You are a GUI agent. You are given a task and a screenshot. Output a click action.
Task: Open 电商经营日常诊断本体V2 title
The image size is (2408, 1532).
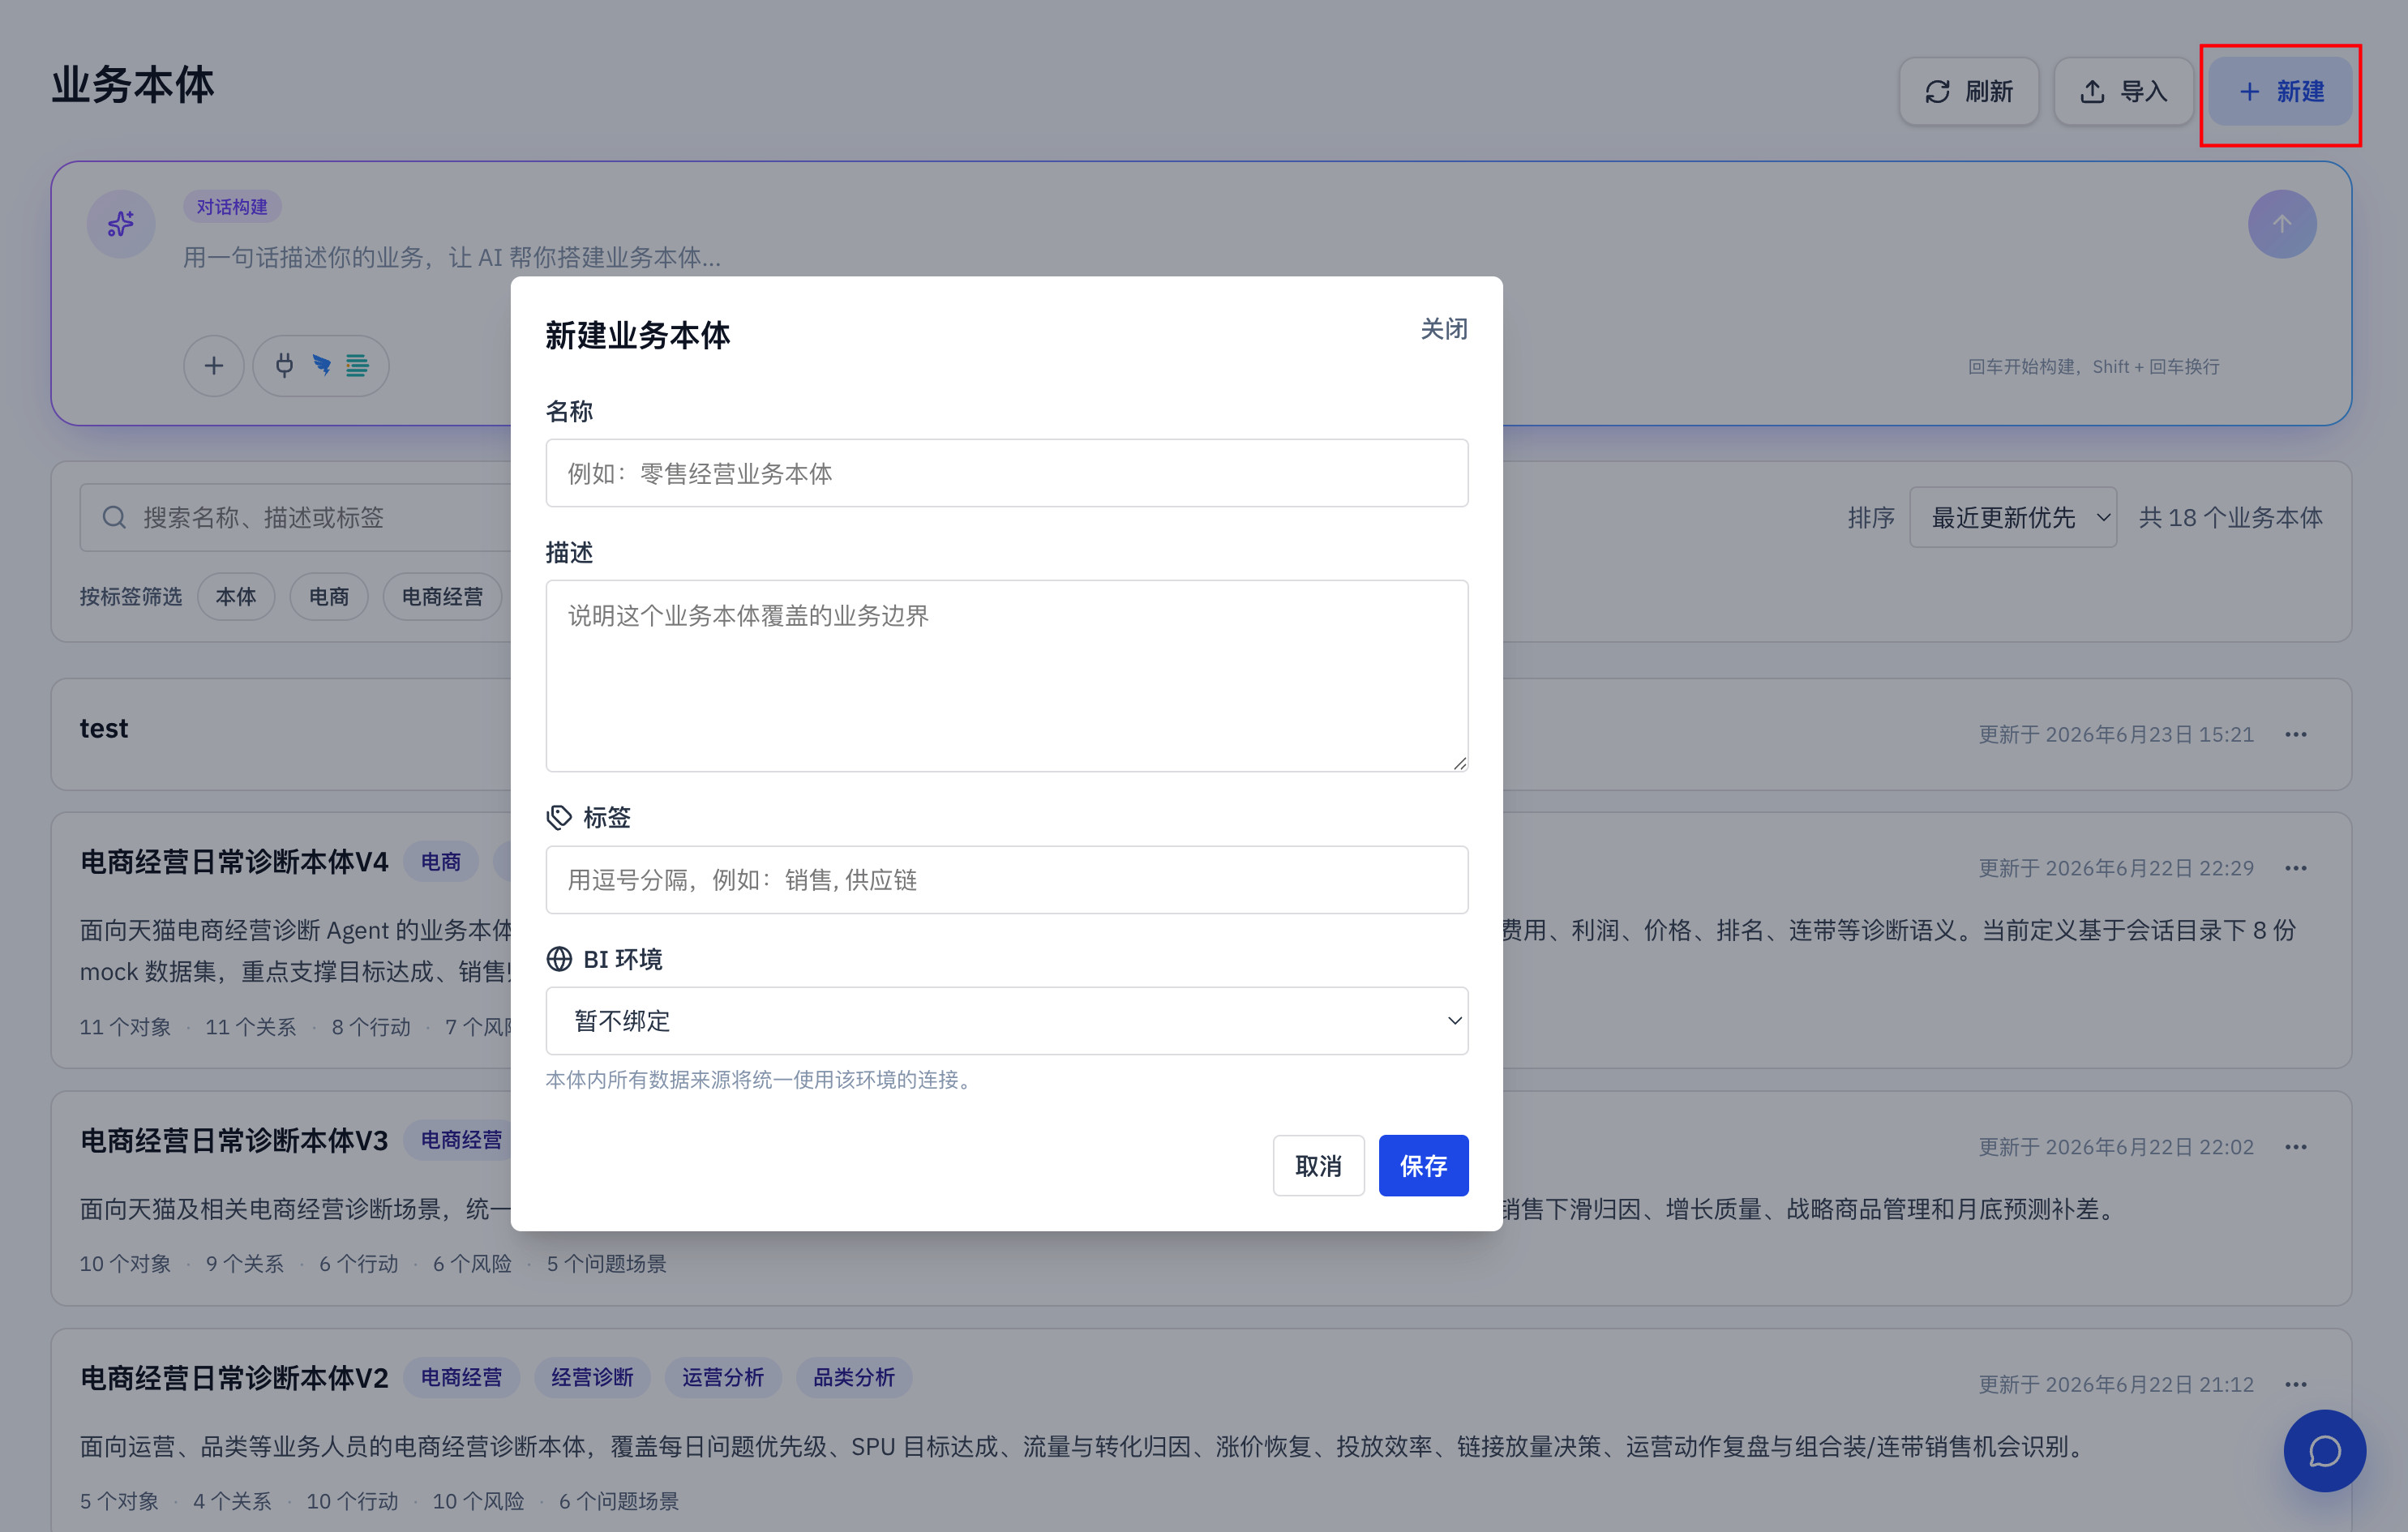click(234, 1379)
